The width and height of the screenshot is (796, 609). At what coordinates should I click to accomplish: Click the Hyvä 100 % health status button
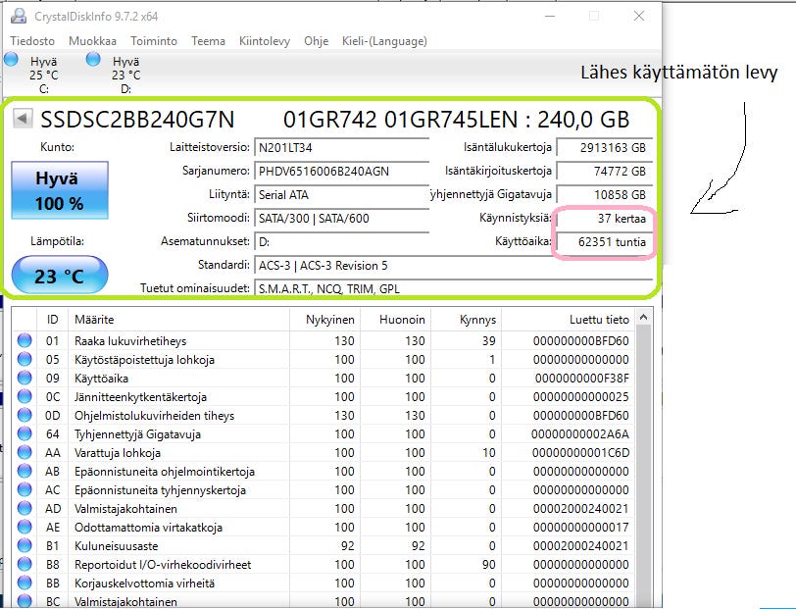click(60, 191)
